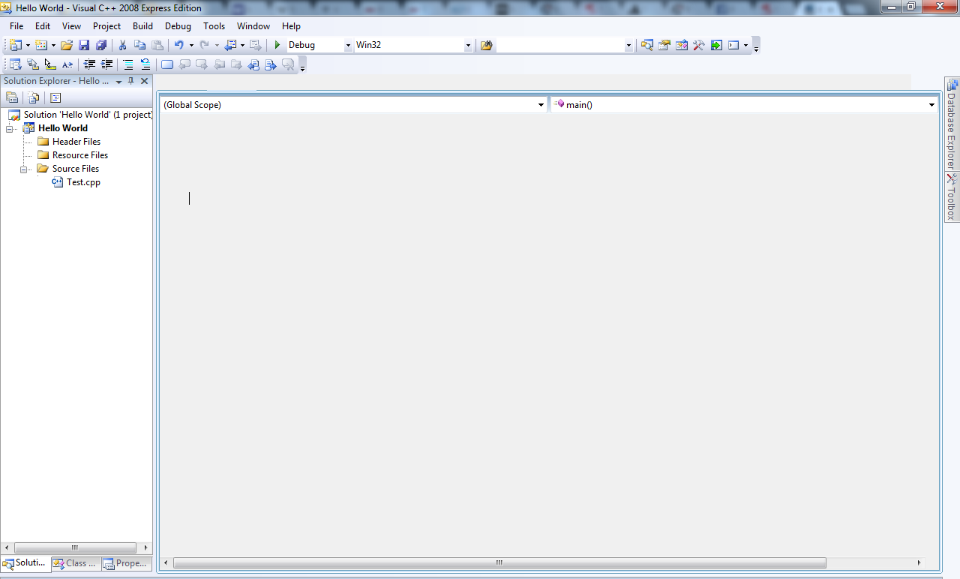This screenshot has width=960, height=579.
Task: Click the View Class Diagram icon in Solution Explorer
Action: 55,97
